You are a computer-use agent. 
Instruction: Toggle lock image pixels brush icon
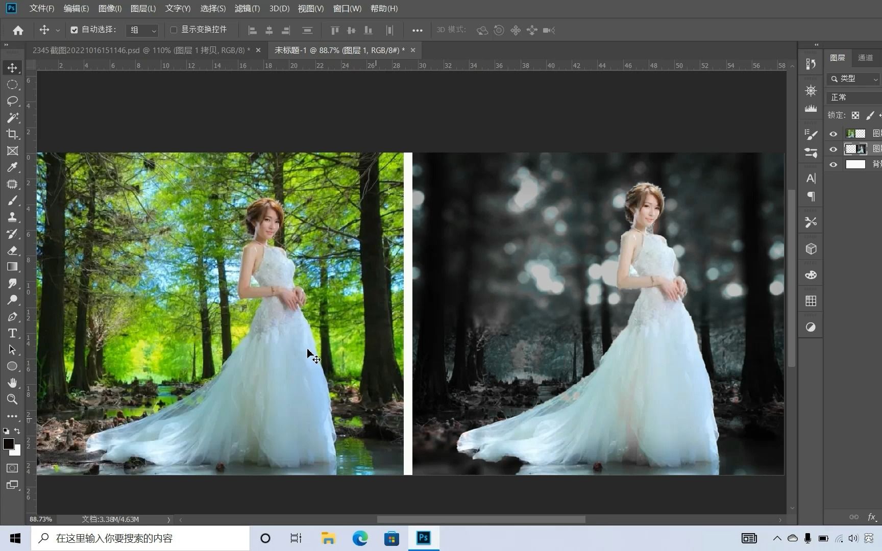click(870, 115)
